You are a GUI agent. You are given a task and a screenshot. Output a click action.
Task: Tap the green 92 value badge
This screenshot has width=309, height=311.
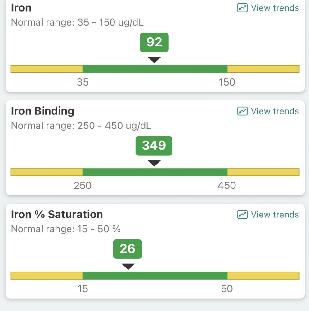tap(154, 42)
